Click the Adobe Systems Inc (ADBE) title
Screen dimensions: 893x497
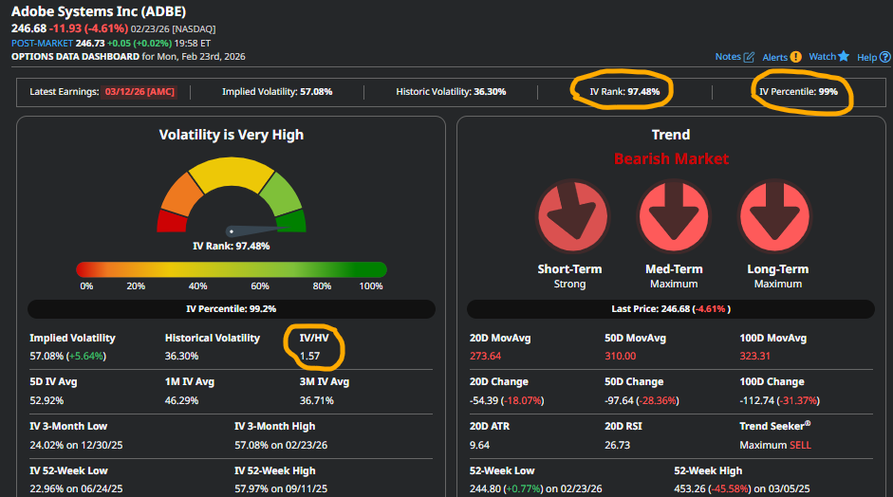click(x=99, y=11)
